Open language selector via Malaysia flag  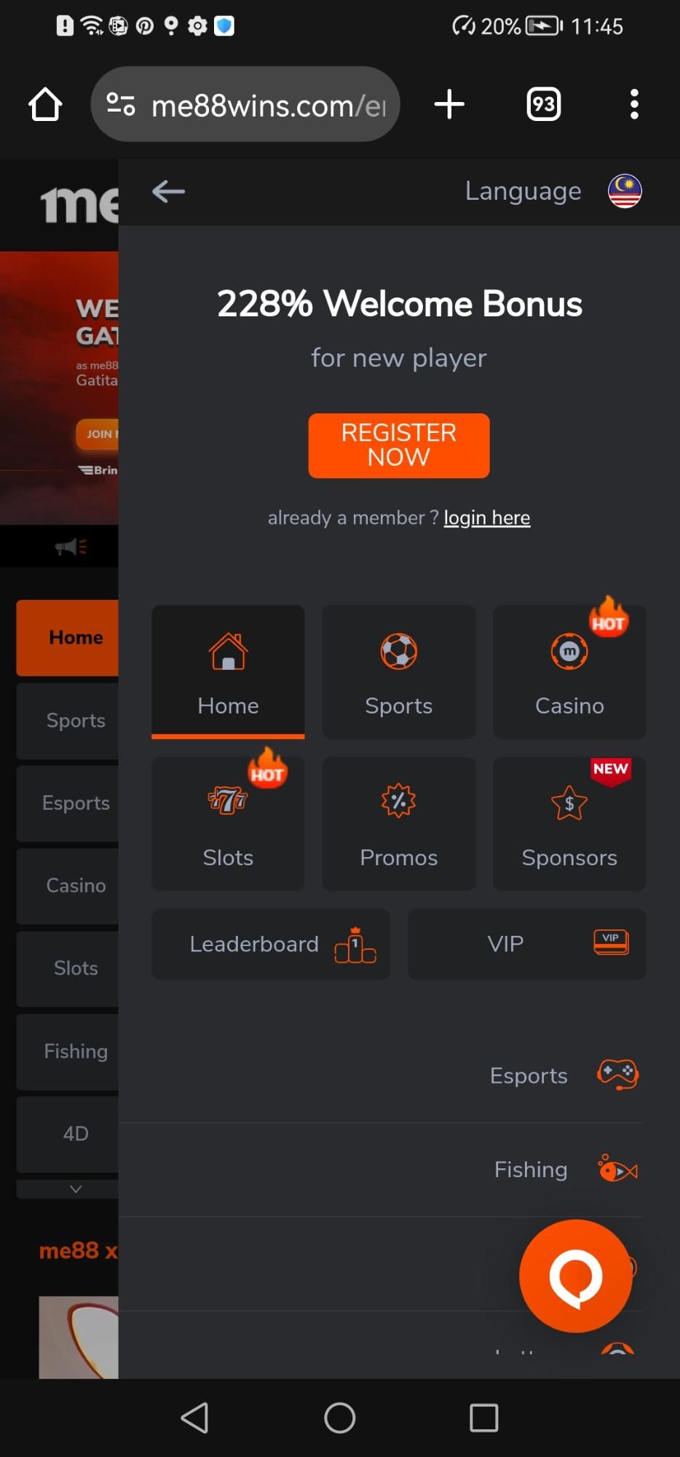(625, 191)
